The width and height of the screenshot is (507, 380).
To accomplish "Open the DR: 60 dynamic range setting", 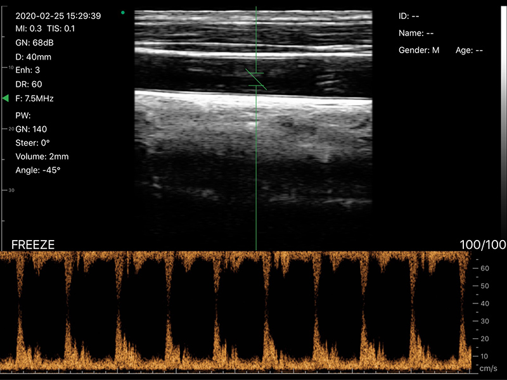I will tap(29, 84).
